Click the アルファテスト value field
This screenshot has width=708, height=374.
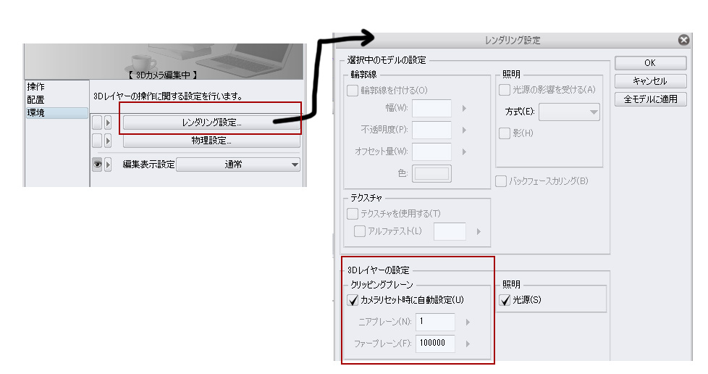[450, 231]
